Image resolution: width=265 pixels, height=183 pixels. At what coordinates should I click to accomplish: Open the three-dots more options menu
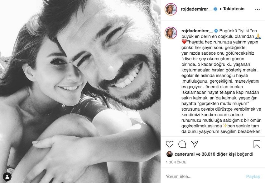pos(258,10)
